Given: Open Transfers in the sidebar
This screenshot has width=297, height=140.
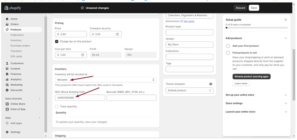Looking at the screenshot, I should (16, 51).
